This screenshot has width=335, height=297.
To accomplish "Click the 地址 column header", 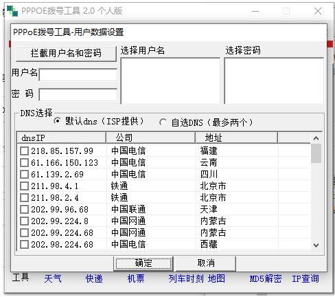I will coord(237,137).
